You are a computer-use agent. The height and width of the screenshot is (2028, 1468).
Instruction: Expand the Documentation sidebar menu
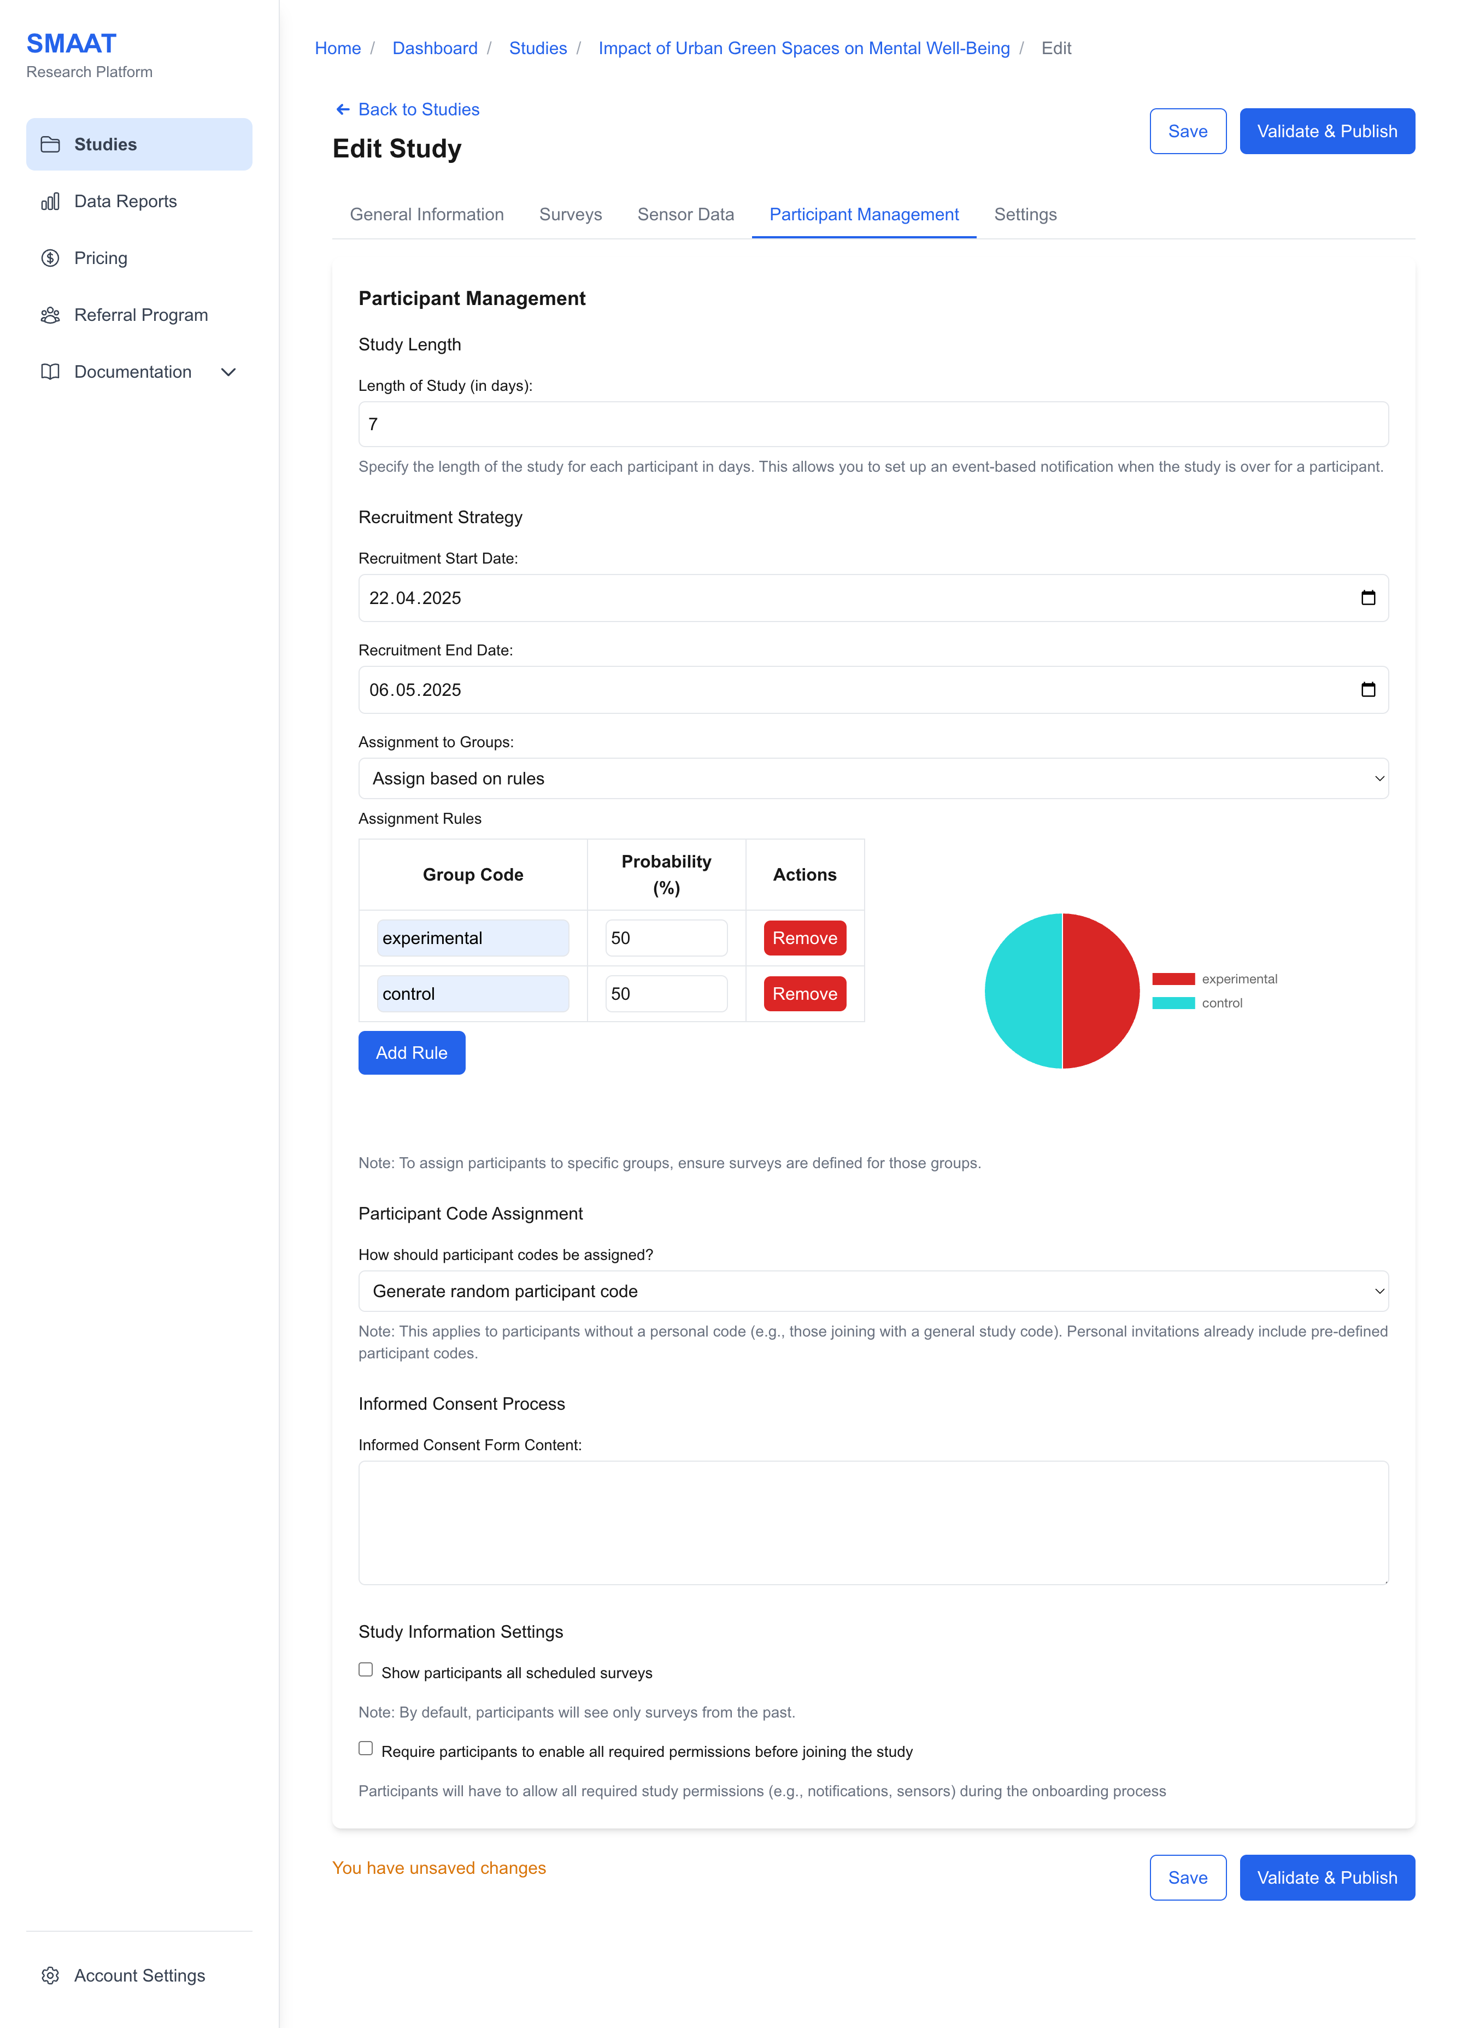(x=229, y=372)
